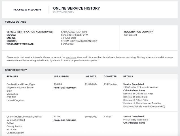
Task: Click 'Pre-Delivery Inspection' detail
Action: point(135,120)
